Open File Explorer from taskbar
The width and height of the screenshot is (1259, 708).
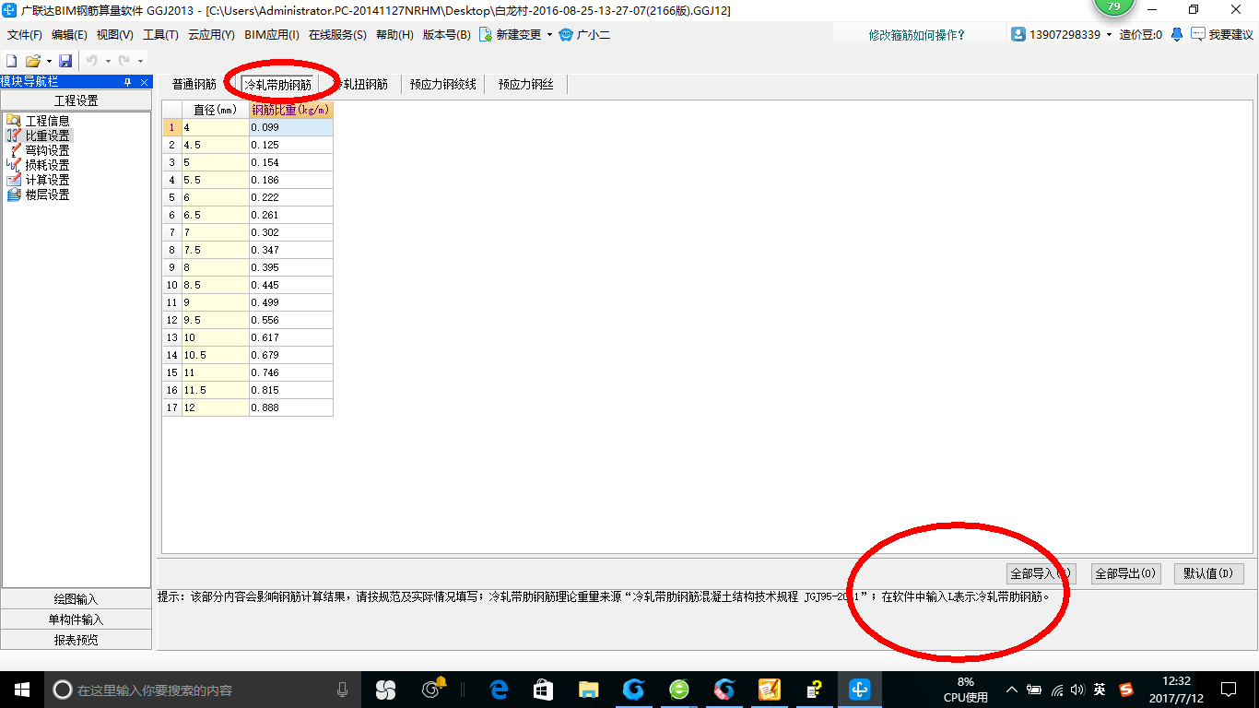pyautogui.click(x=588, y=690)
